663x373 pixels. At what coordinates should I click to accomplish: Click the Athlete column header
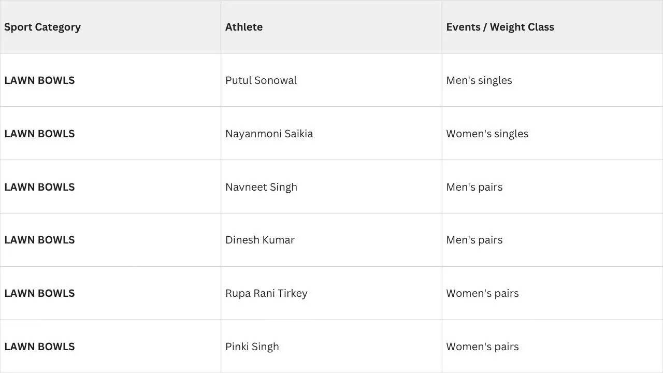click(x=331, y=27)
